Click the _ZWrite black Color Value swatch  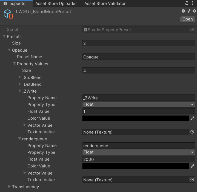pos(135,118)
